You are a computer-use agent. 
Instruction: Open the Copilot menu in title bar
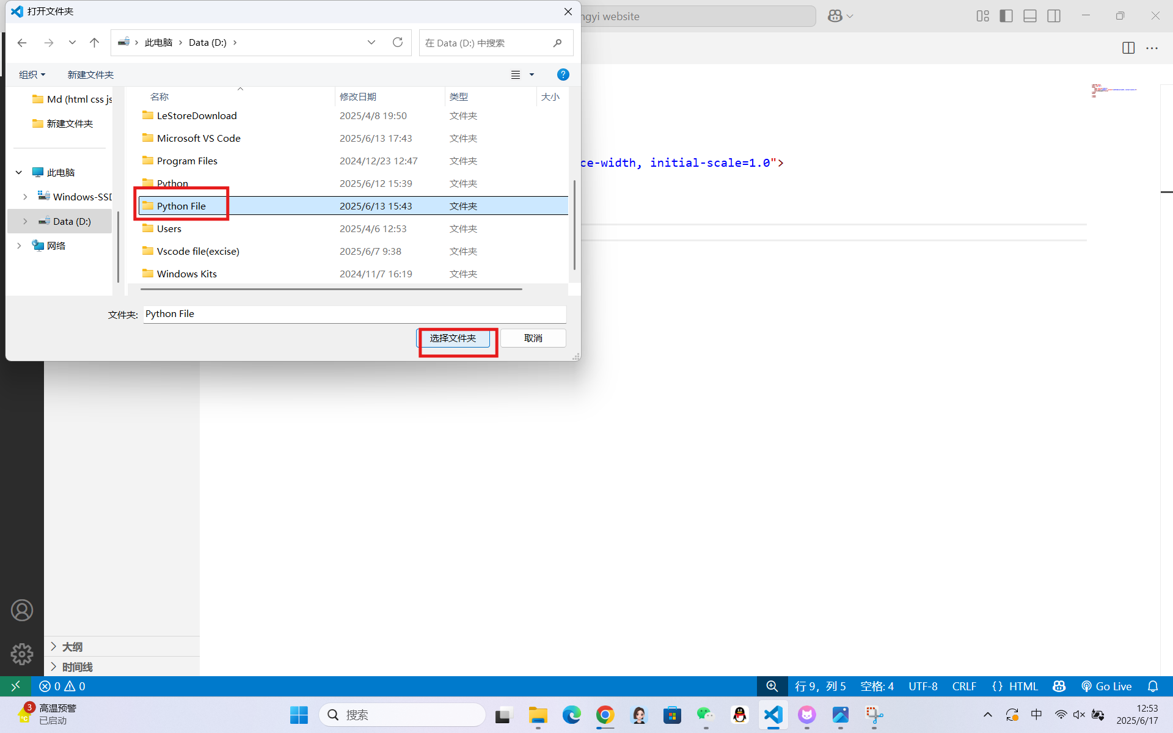[x=841, y=16]
